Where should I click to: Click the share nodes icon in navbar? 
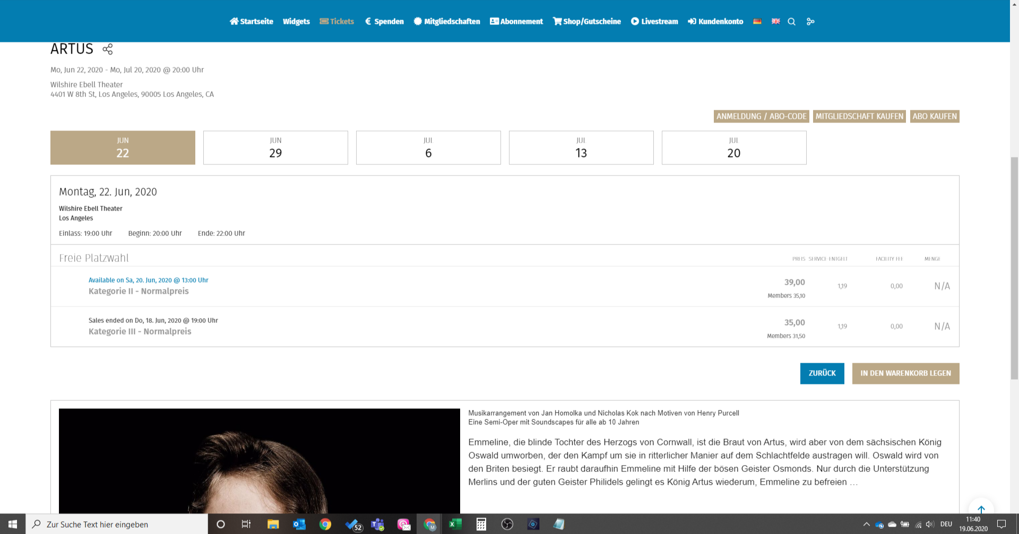coord(810,22)
